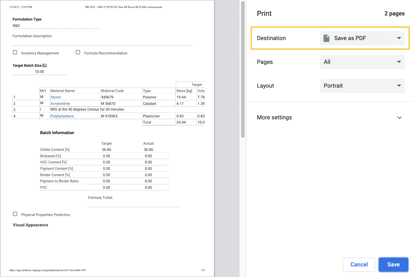This screenshot has width=414, height=277.
Task: Click the Formula Ticket label
Action: coord(100,198)
